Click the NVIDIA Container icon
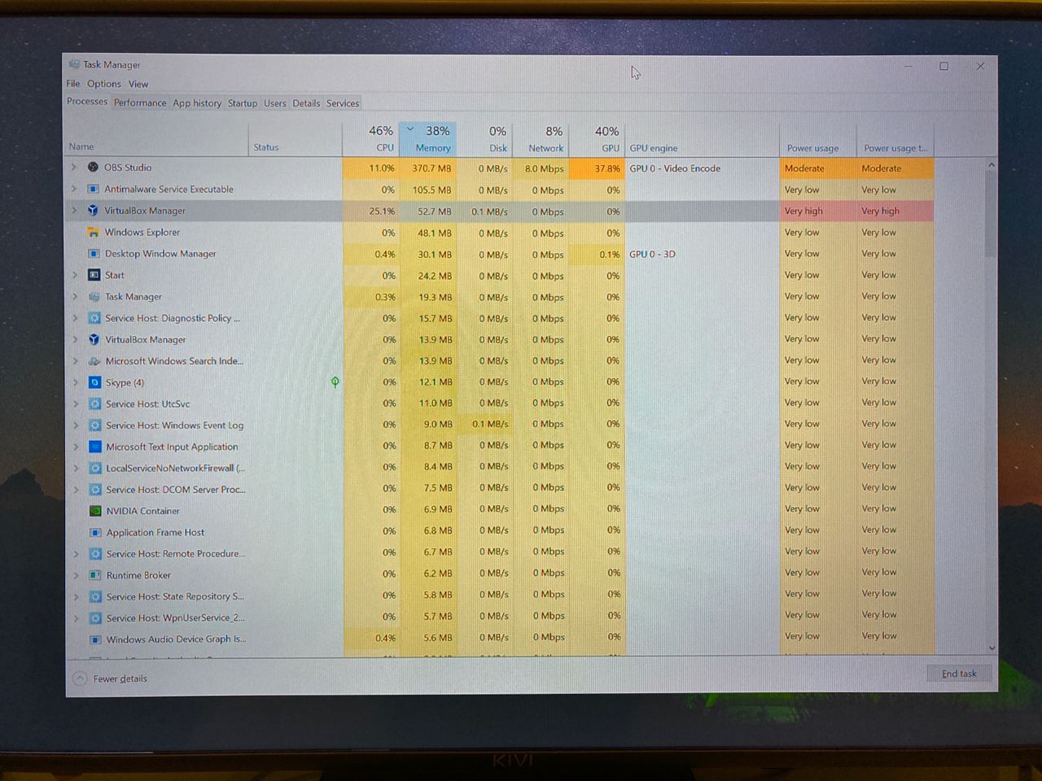The width and height of the screenshot is (1042, 781). 95,511
